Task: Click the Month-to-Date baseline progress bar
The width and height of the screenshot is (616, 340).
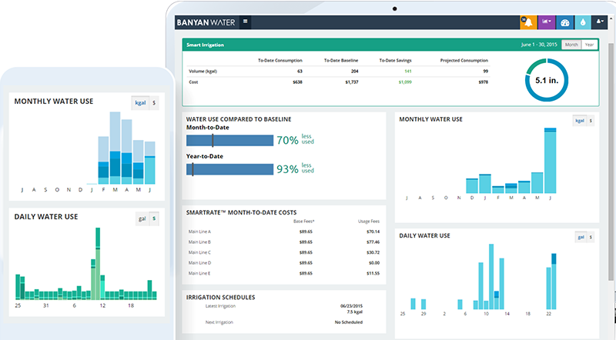Action: pyautogui.click(x=229, y=140)
